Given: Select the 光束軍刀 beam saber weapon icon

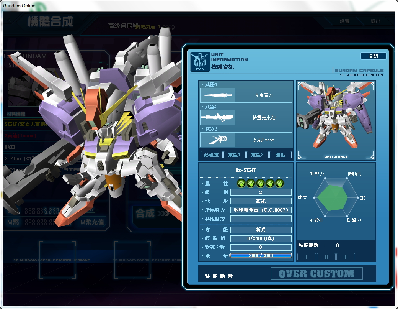Looking at the screenshot, I should (x=217, y=95).
